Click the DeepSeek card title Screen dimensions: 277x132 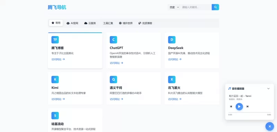(x=176, y=48)
